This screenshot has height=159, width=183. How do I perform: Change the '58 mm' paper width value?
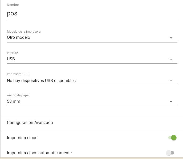click(14, 101)
